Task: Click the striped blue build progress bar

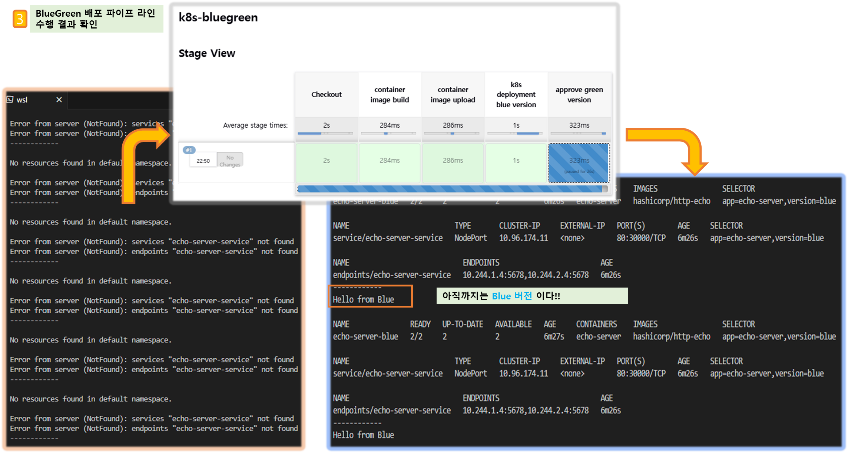Action: pos(450,189)
